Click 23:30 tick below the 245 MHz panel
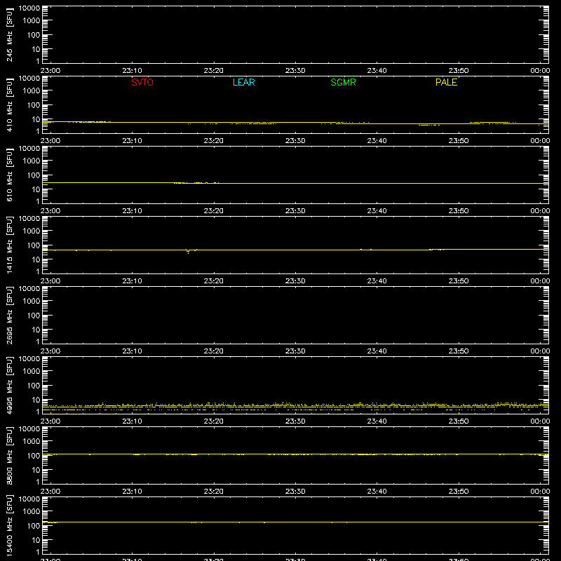Image resolution: width=561 pixels, height=561 pixels. 295,71
